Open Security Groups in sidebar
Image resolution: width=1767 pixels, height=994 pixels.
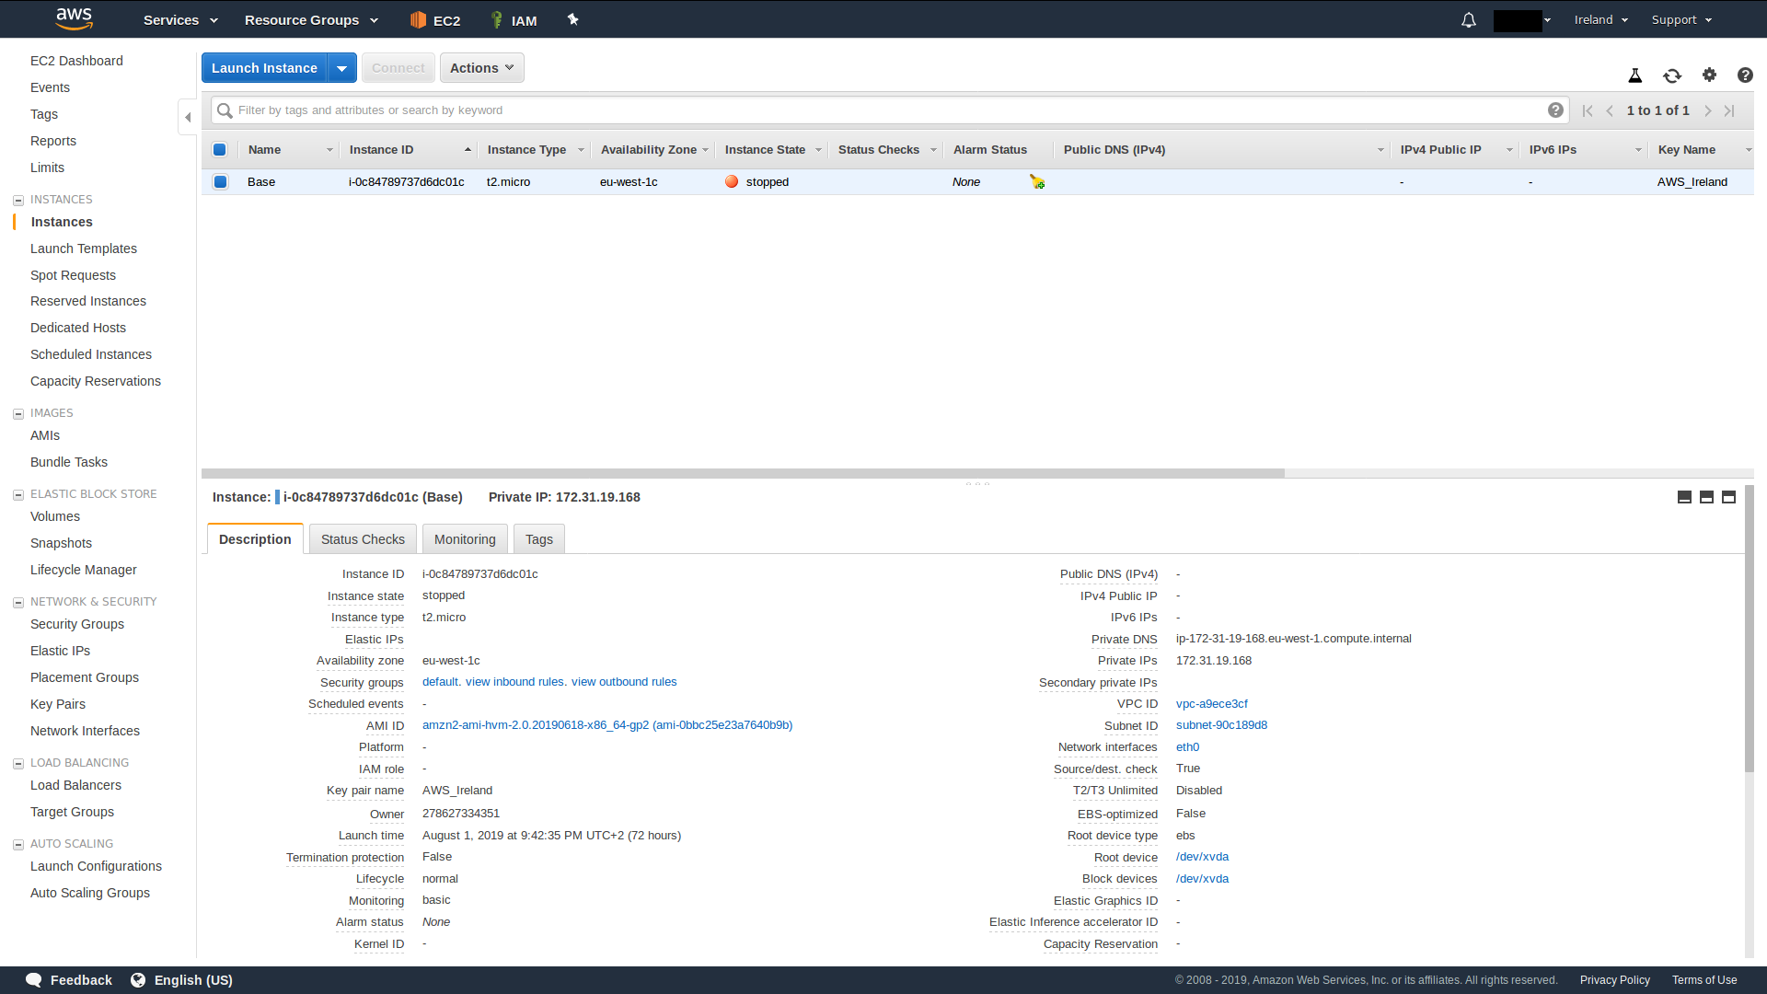[77, 624]
